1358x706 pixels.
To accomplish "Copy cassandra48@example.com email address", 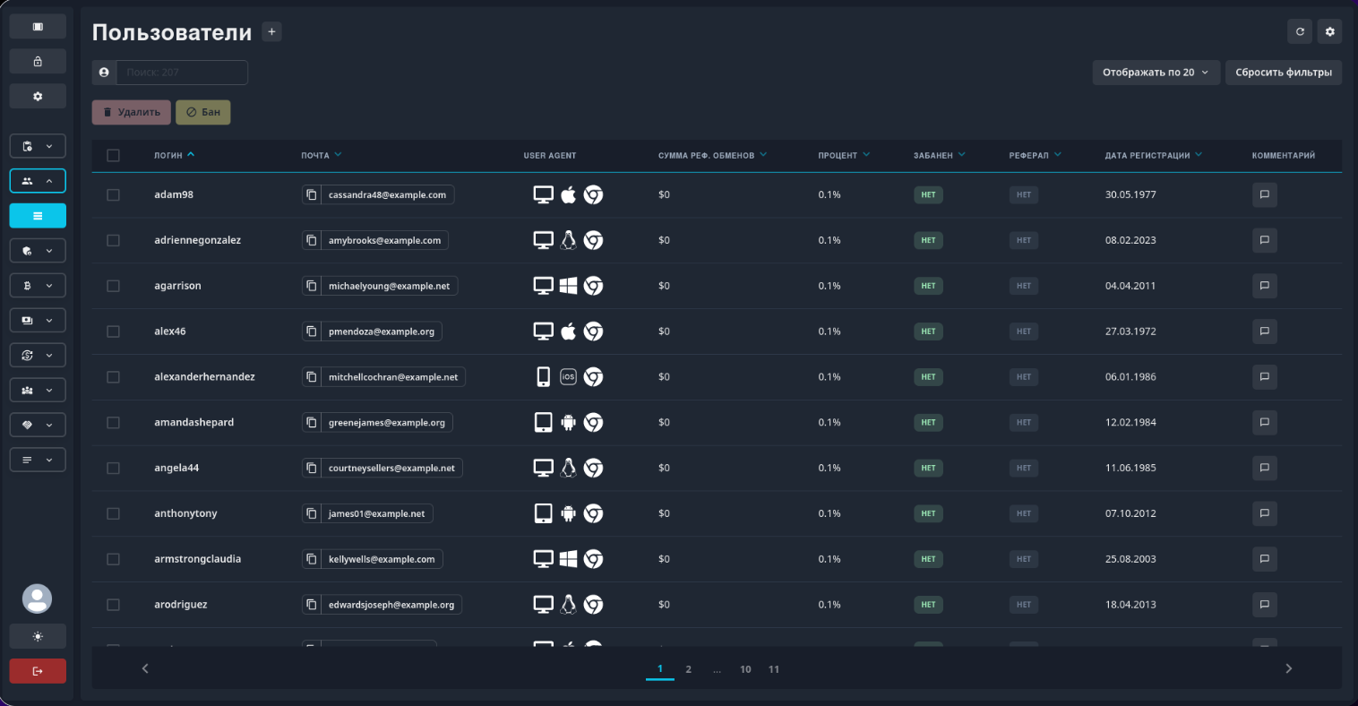I will click(312, 194).
